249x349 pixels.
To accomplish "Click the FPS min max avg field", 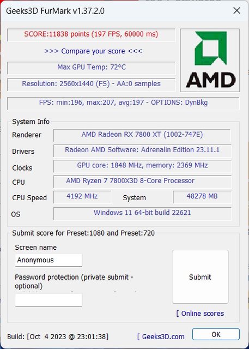I will 123,103.
